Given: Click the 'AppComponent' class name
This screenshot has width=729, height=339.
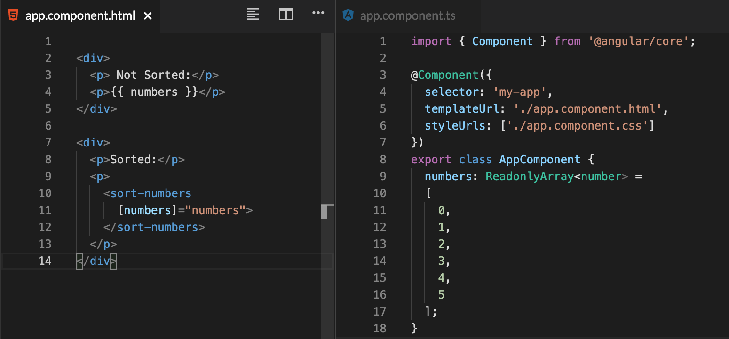Looking at the screenshot, I should (540, 160).
